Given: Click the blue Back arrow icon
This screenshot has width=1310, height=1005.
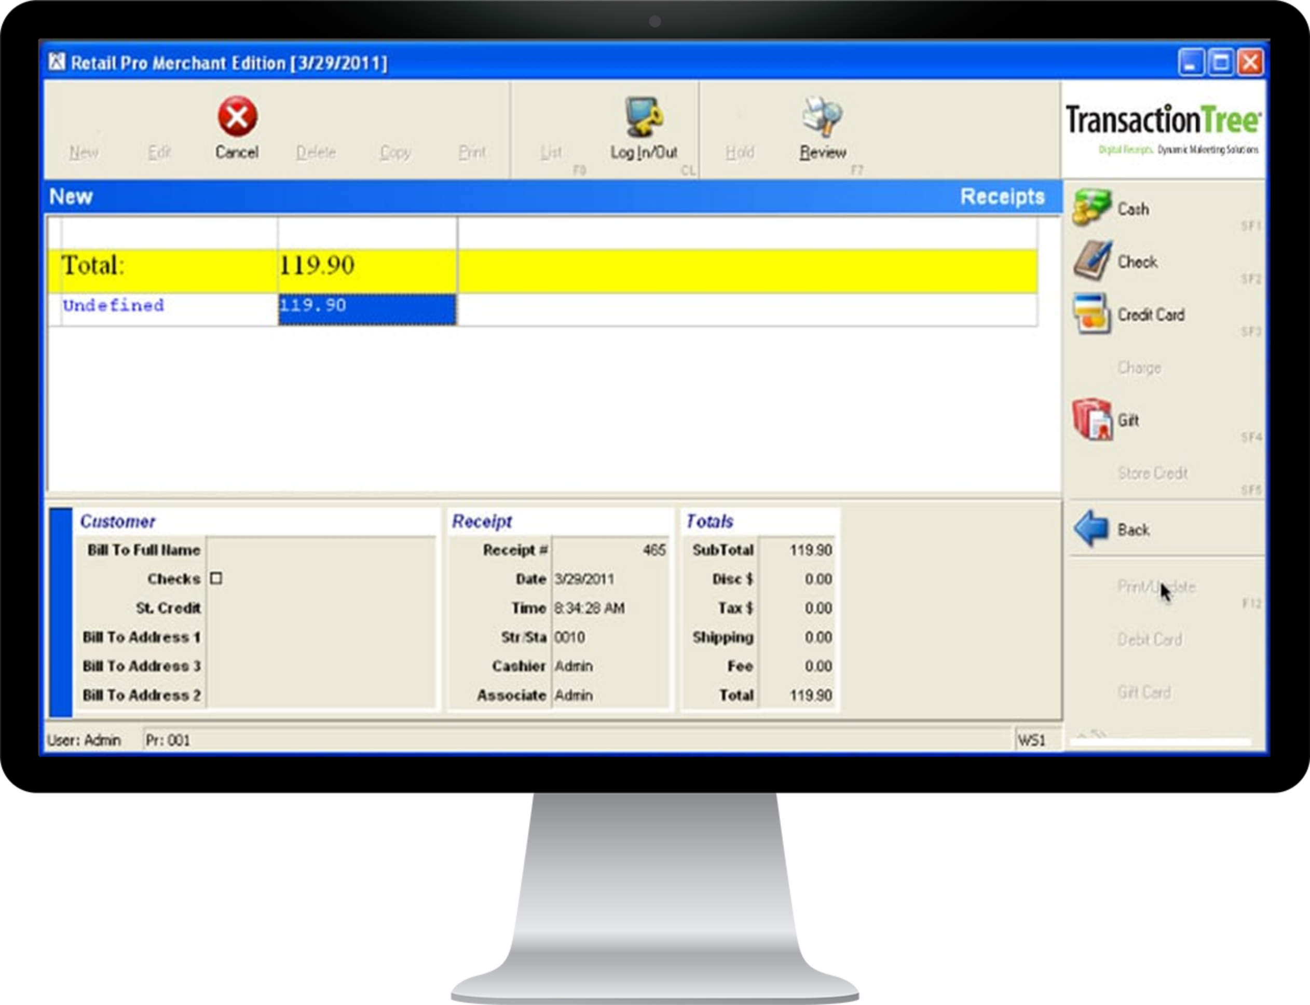Looking at the screenshot, I should [x=1091, y=529].
